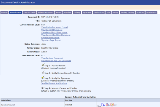Toggle Step 2 Notify Review Group checkbox
The image size is (160, 107).
pyautogui.click(x=43, y=72)
